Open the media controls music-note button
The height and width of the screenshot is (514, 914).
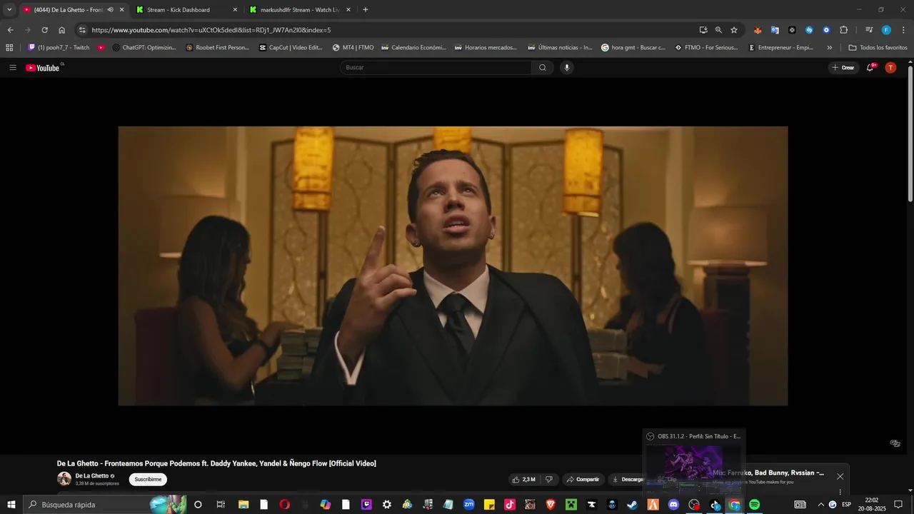pyautogui.click(x=869, y=30)
